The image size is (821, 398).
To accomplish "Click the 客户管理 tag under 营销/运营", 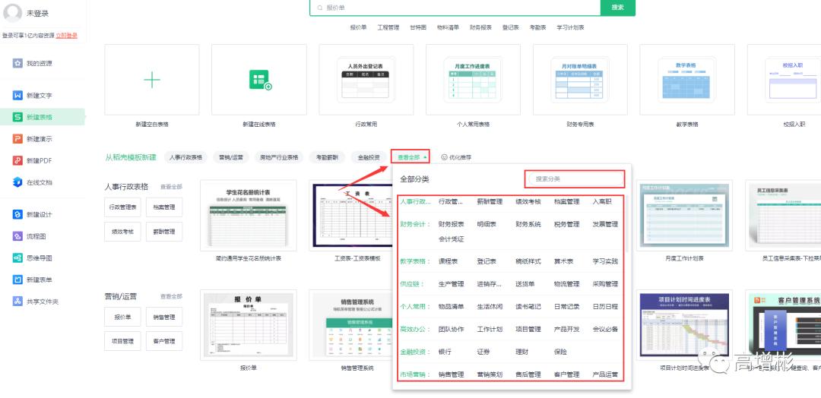I will pos(164,341).
